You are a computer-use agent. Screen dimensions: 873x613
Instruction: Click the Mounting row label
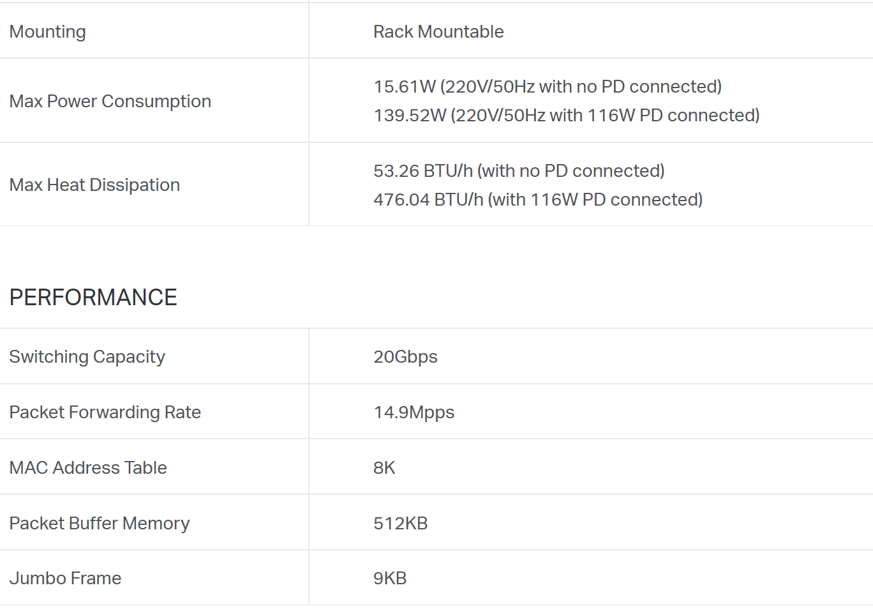tap(48, 32)
